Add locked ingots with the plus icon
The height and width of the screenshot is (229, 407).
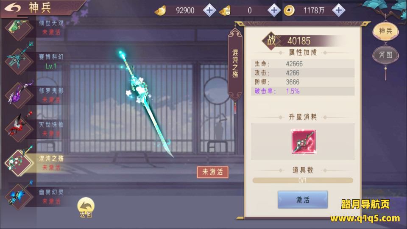[x=274, y=10]
